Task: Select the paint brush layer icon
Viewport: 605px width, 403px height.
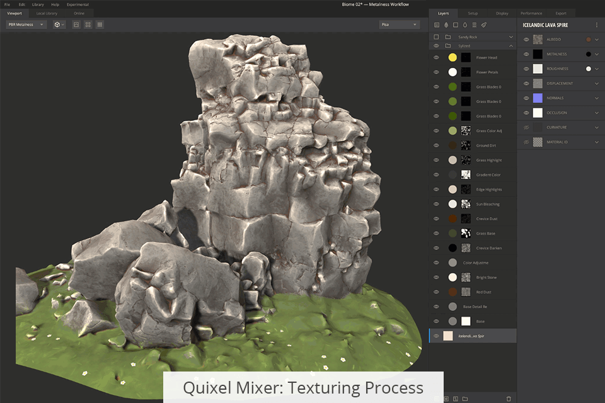Action: point(484,25)
